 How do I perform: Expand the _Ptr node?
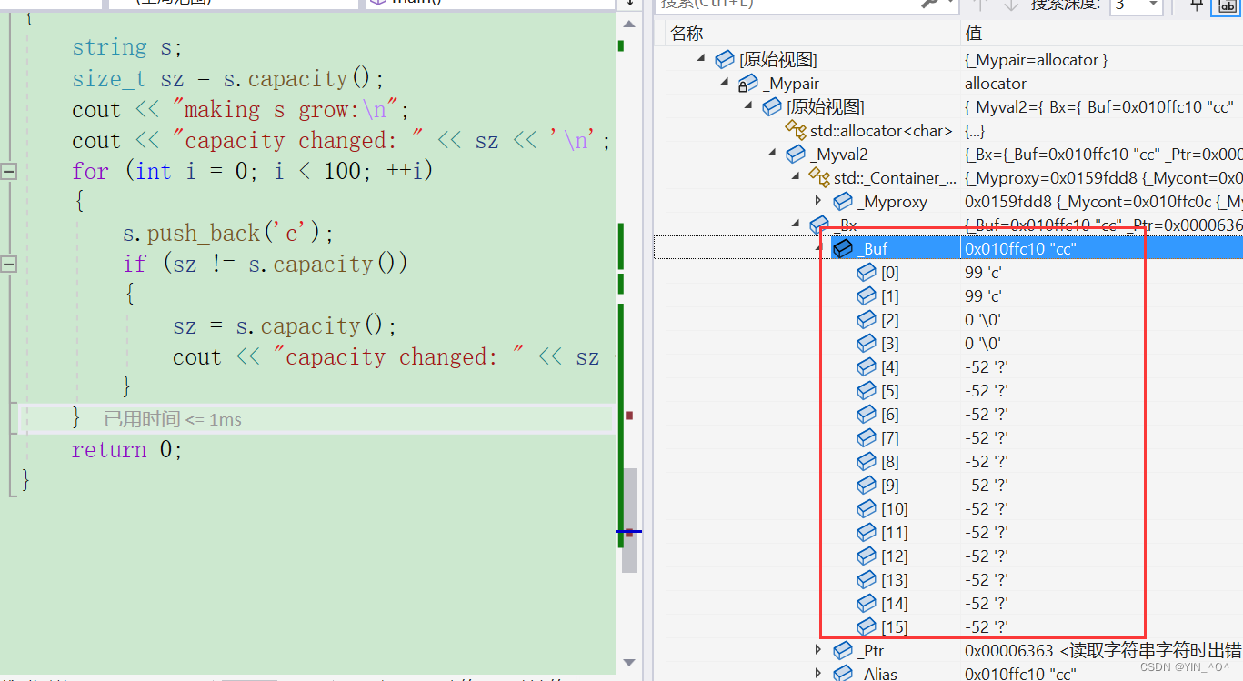pyautogui.click(x=818, y=650)
